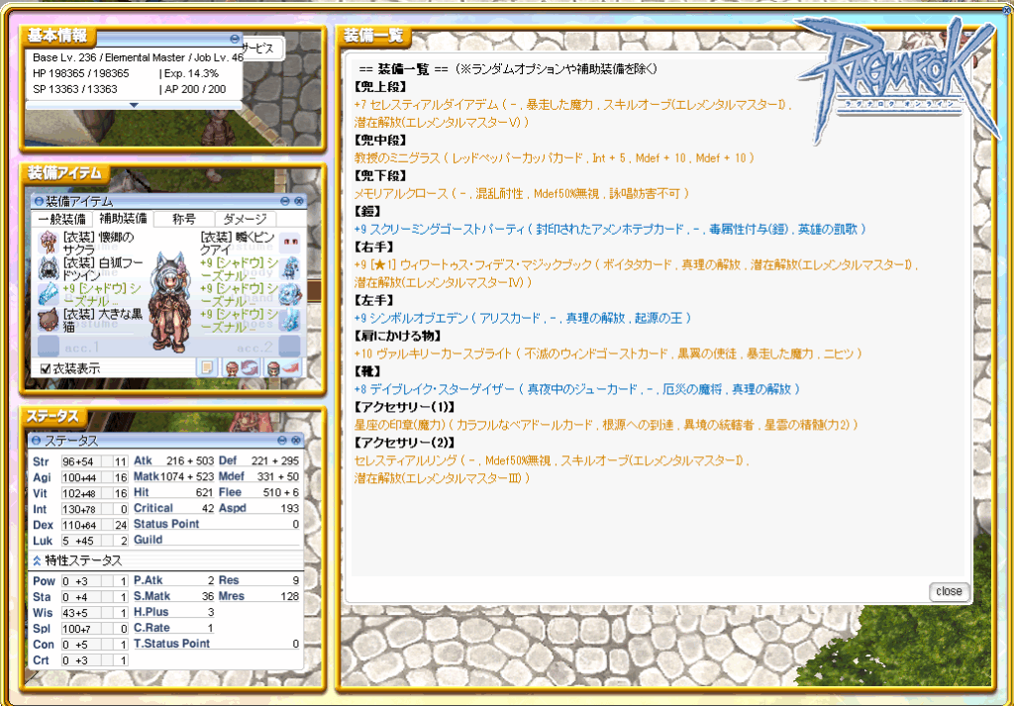Screen dimensions: 1014x706
Task: Click the round icon left of 装備アイテム title
Action: click(39, 201)
